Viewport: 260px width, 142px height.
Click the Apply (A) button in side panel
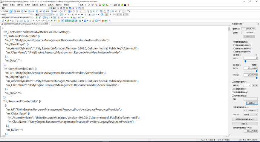click(252, 103)
